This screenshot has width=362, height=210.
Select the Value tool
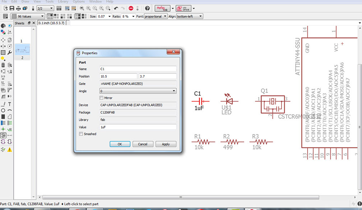(9, 83)
